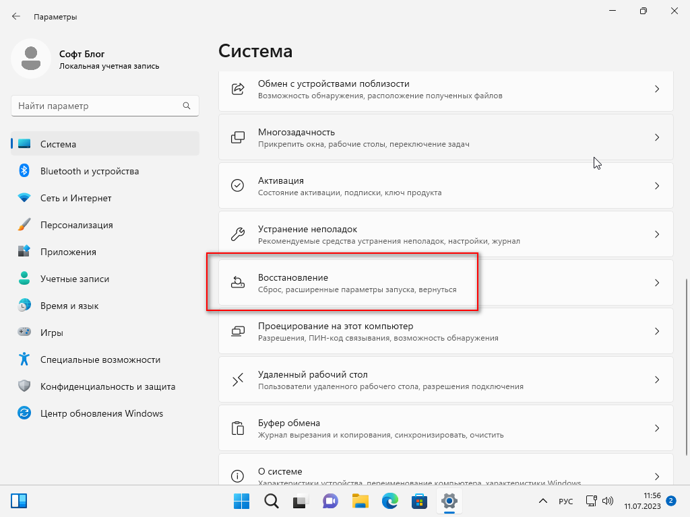Click the wrench icon for Устранение неполадок

[x=238, y=234]
